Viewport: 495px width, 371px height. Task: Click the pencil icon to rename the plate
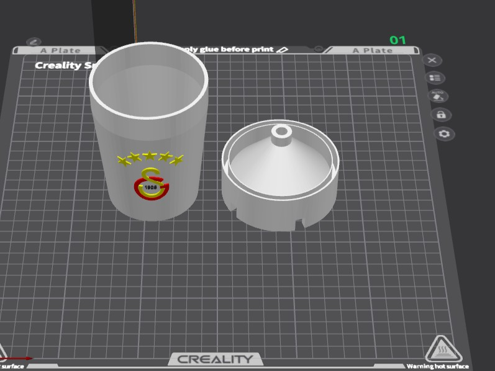pos(34,42)
